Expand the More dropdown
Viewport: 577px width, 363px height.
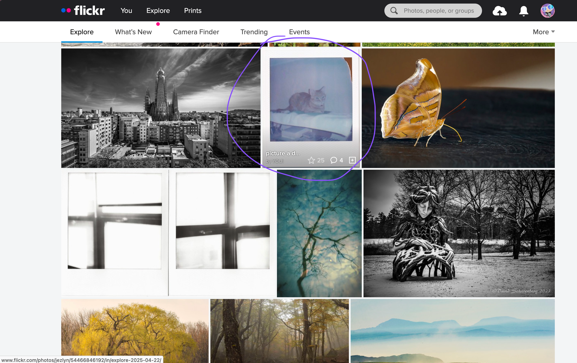point(544,32)
